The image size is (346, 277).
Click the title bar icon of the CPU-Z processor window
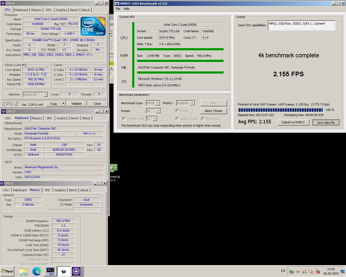point(3,3)
